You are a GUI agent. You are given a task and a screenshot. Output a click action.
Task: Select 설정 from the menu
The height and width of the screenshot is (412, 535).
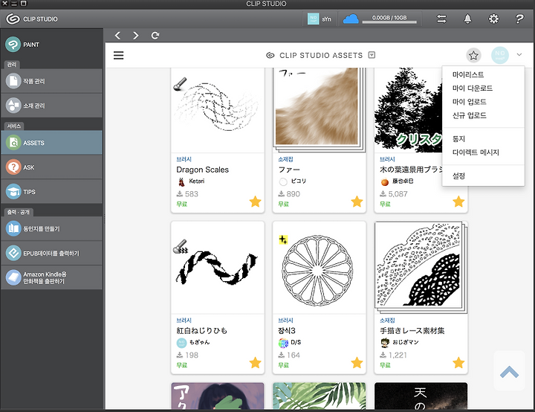[458, 176]
